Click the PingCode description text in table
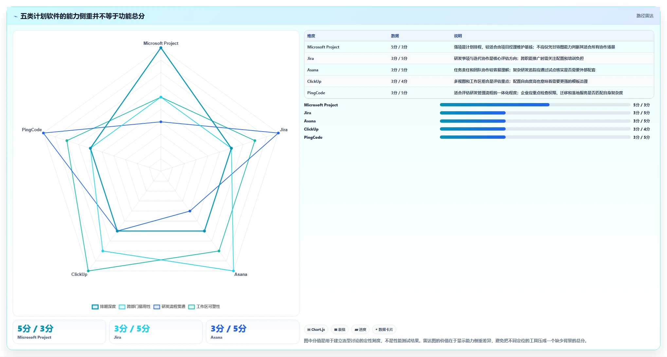667x357 pixels. (x=538, y=93)
